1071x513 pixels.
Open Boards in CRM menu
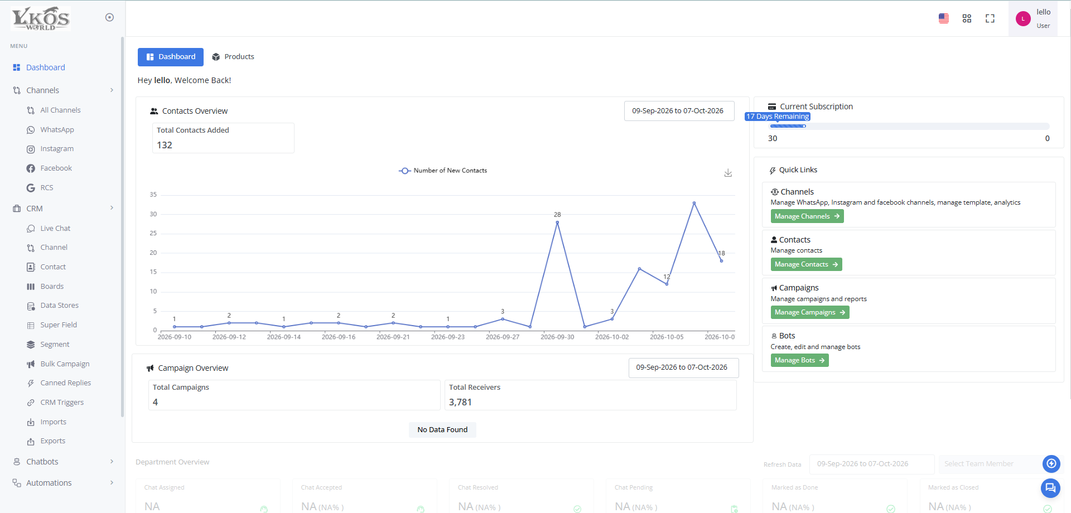tap(52, 287)
